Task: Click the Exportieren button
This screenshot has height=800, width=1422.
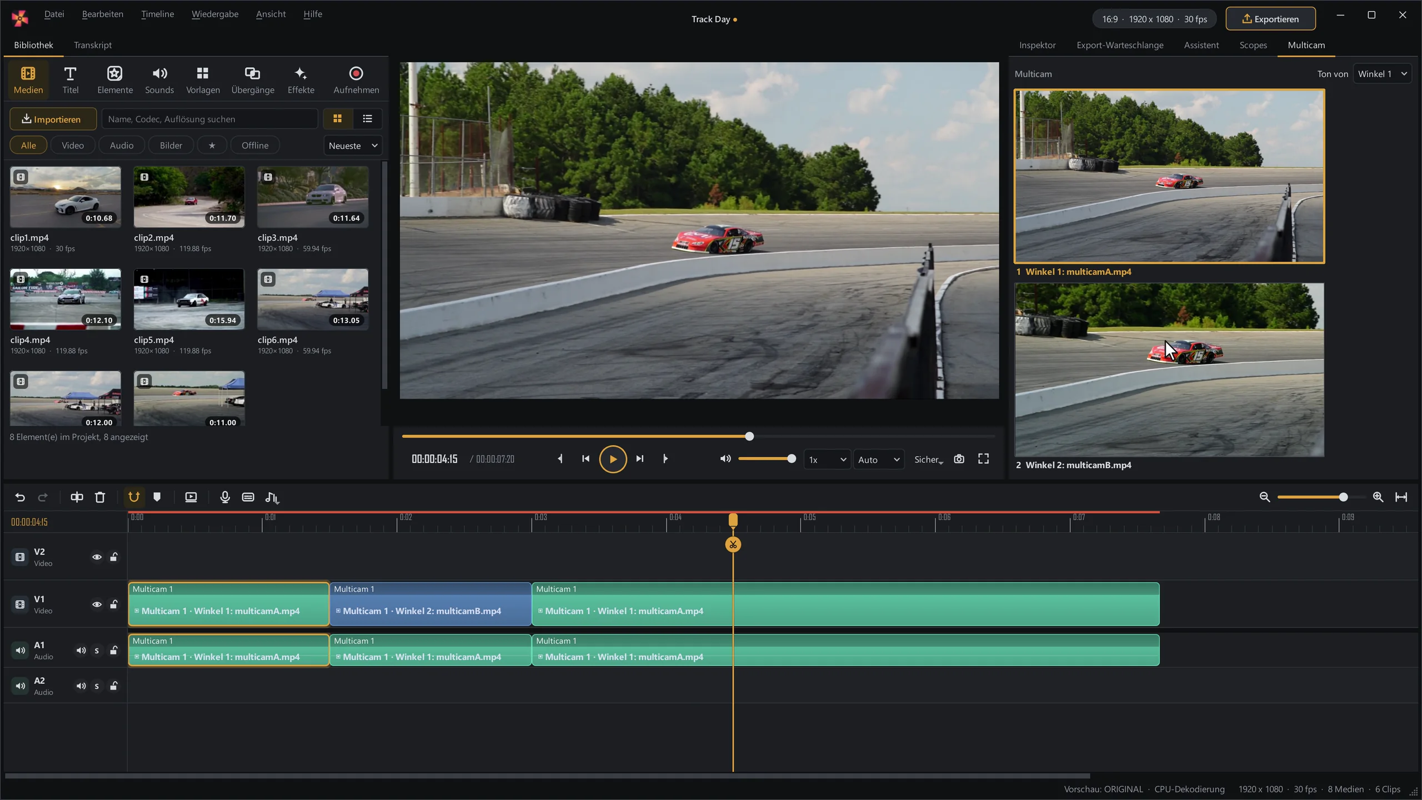Action: click(x=1270, y=19)
